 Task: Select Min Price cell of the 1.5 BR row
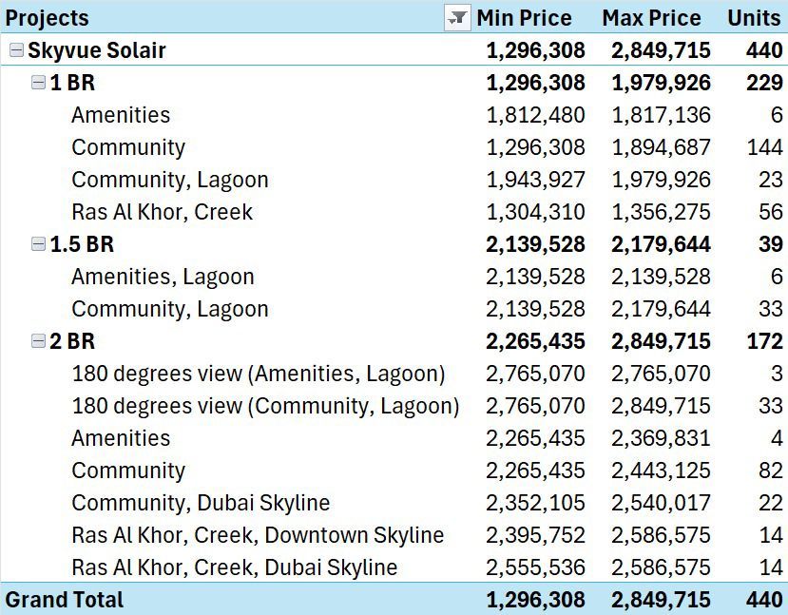[535, 244]
